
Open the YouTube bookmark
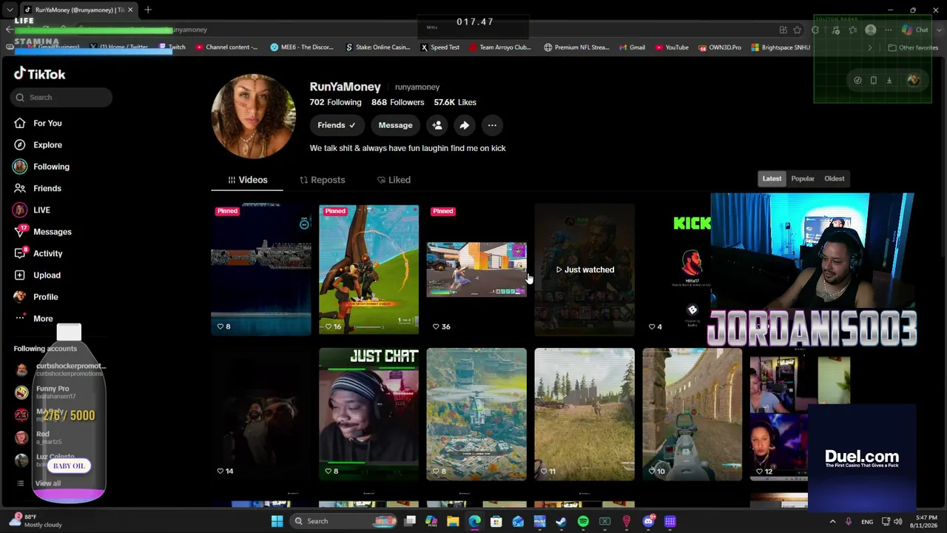pos(671,47)
